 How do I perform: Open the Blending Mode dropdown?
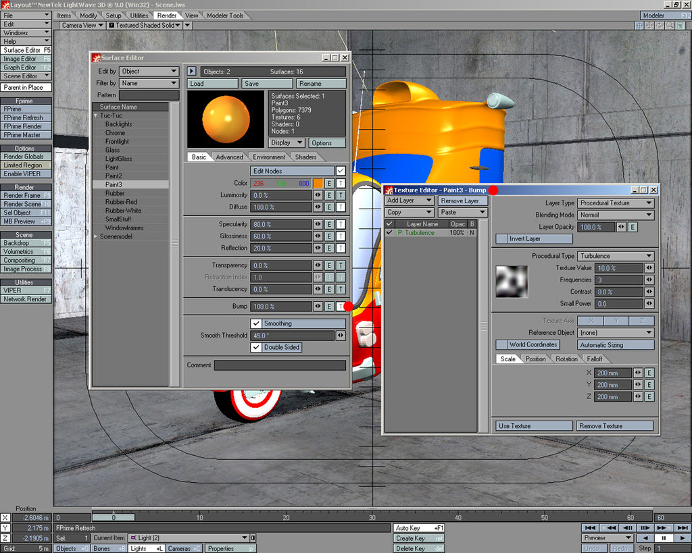point(616,215)
